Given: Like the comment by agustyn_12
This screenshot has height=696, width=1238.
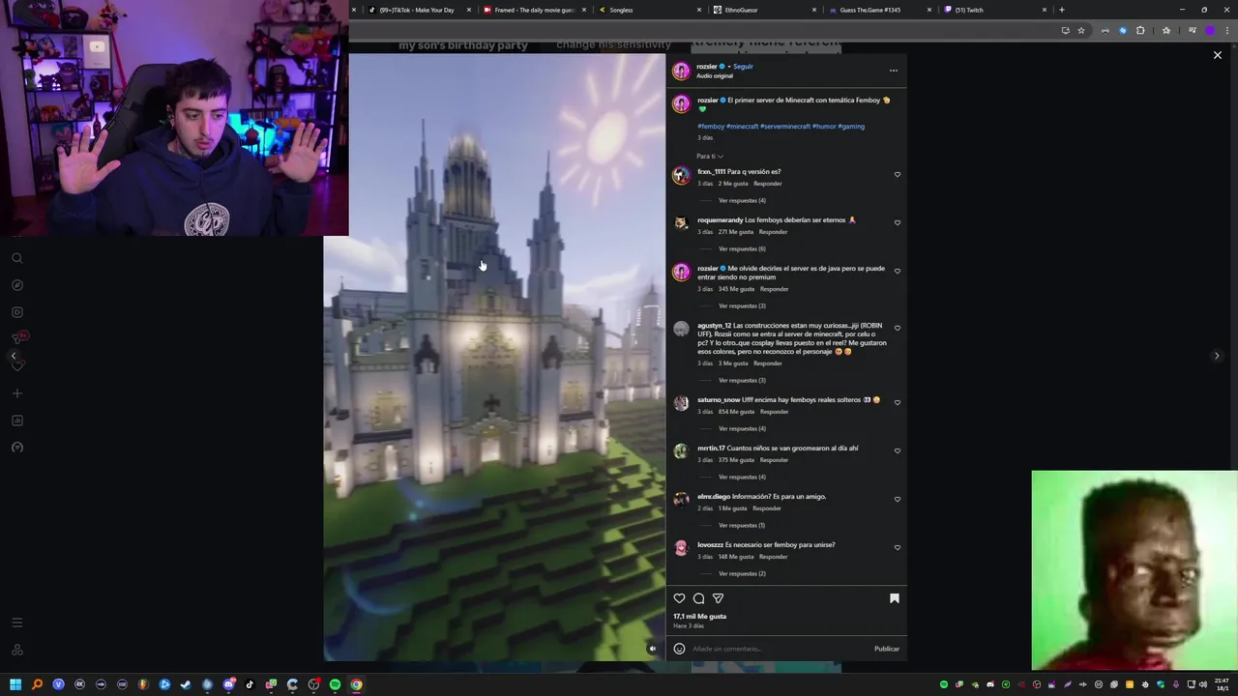Looking at the screenshot, I should point(898,329).
